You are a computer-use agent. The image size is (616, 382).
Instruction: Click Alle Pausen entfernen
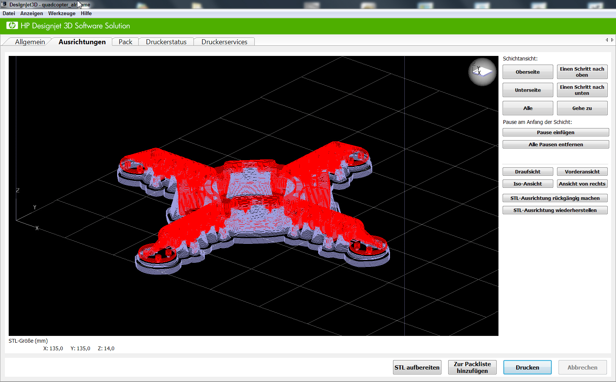pyautogui.click(x=556, y=144)
